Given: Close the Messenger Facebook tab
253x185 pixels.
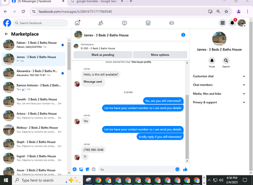Looking at the screenshot, I should [63, 2].
